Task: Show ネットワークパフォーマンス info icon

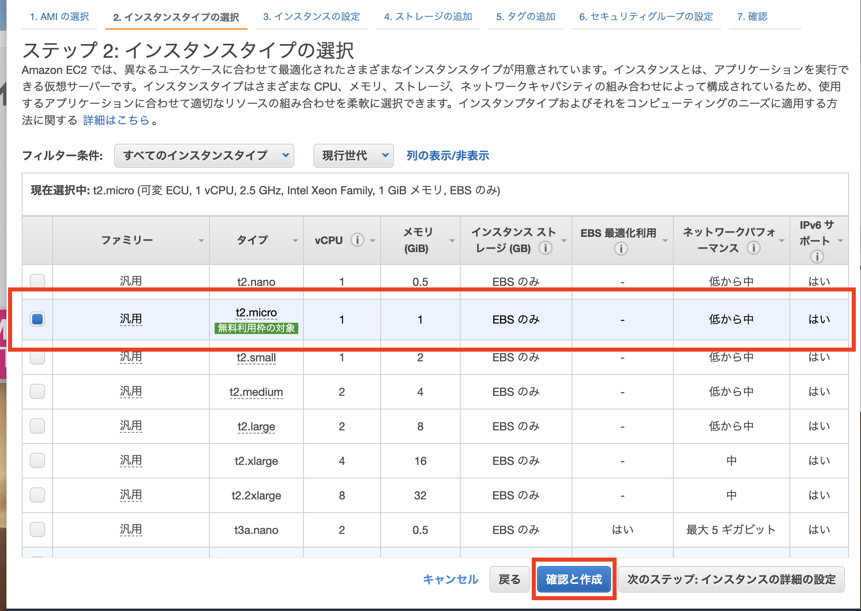Action: coord(753,248)
